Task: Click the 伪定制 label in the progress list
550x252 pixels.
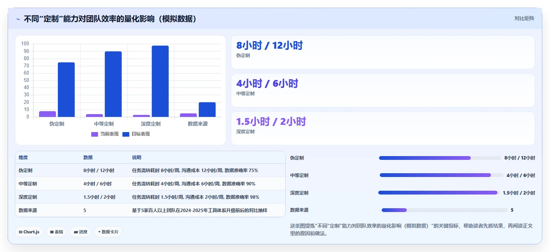Action: [x=297, y=158]
